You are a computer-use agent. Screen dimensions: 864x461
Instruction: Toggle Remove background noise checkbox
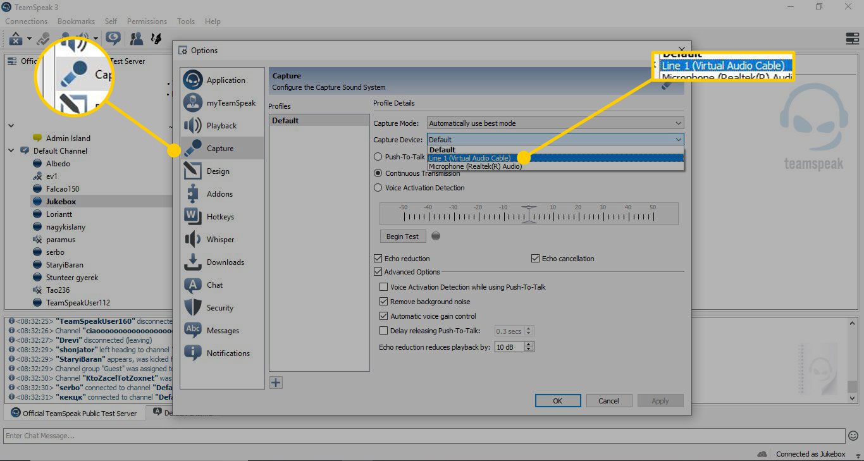tap(383, 302)
